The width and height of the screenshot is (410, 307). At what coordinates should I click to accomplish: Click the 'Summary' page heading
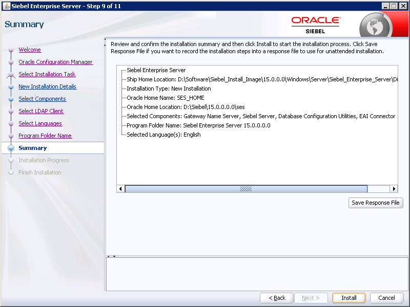pyautogui.click(x=24, y=24)
